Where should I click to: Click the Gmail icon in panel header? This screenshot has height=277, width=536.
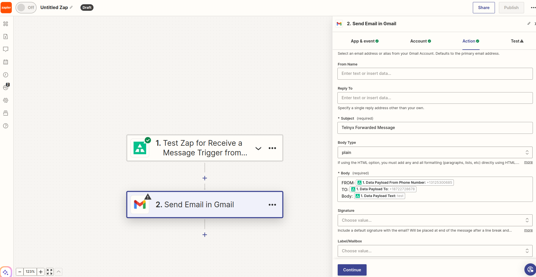[339, 24]
